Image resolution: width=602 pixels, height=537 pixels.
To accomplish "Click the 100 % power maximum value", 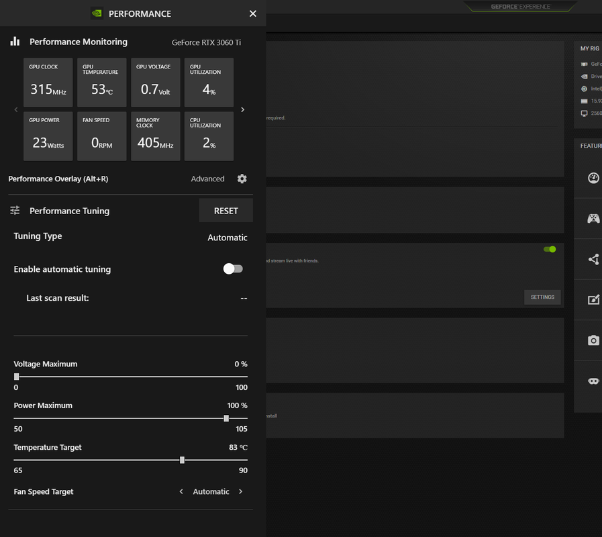I will (238, 405).
